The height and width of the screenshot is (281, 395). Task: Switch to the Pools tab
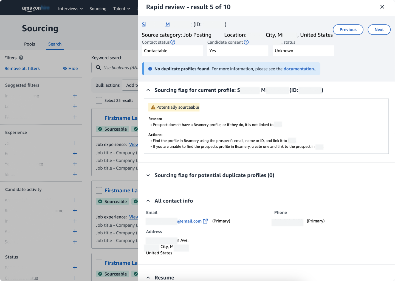pyautogui.click(x=30, y=44)
